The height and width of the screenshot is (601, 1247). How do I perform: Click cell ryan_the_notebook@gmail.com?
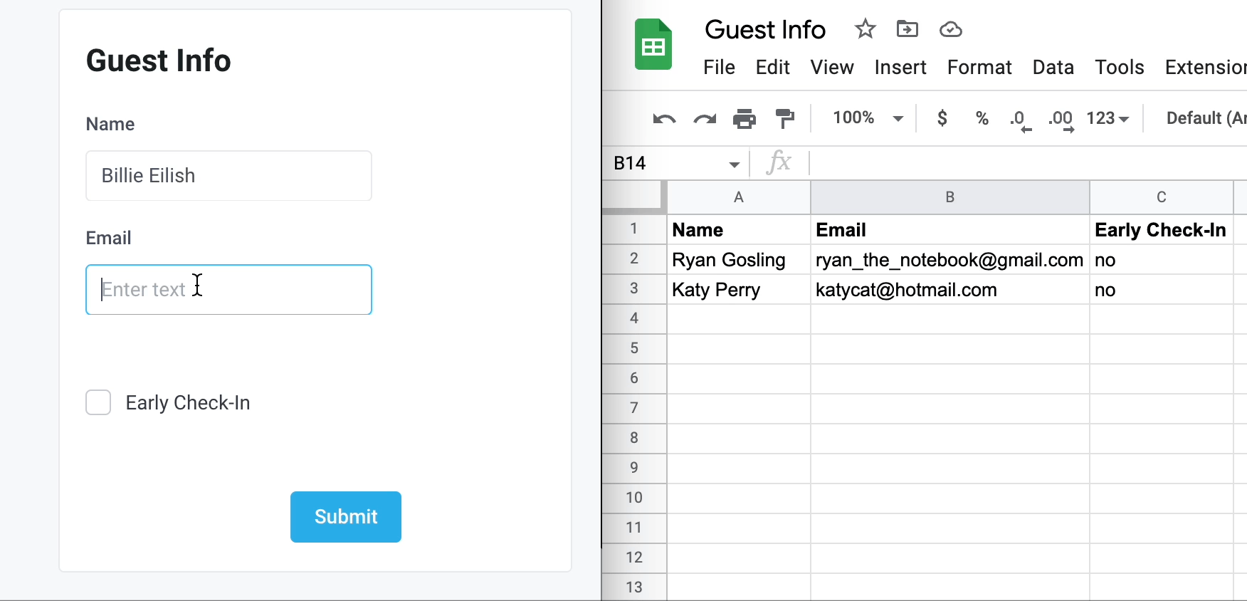pos(950,260)
